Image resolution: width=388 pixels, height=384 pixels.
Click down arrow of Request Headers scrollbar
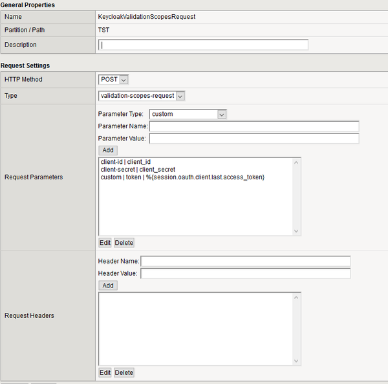coord(296,361)
